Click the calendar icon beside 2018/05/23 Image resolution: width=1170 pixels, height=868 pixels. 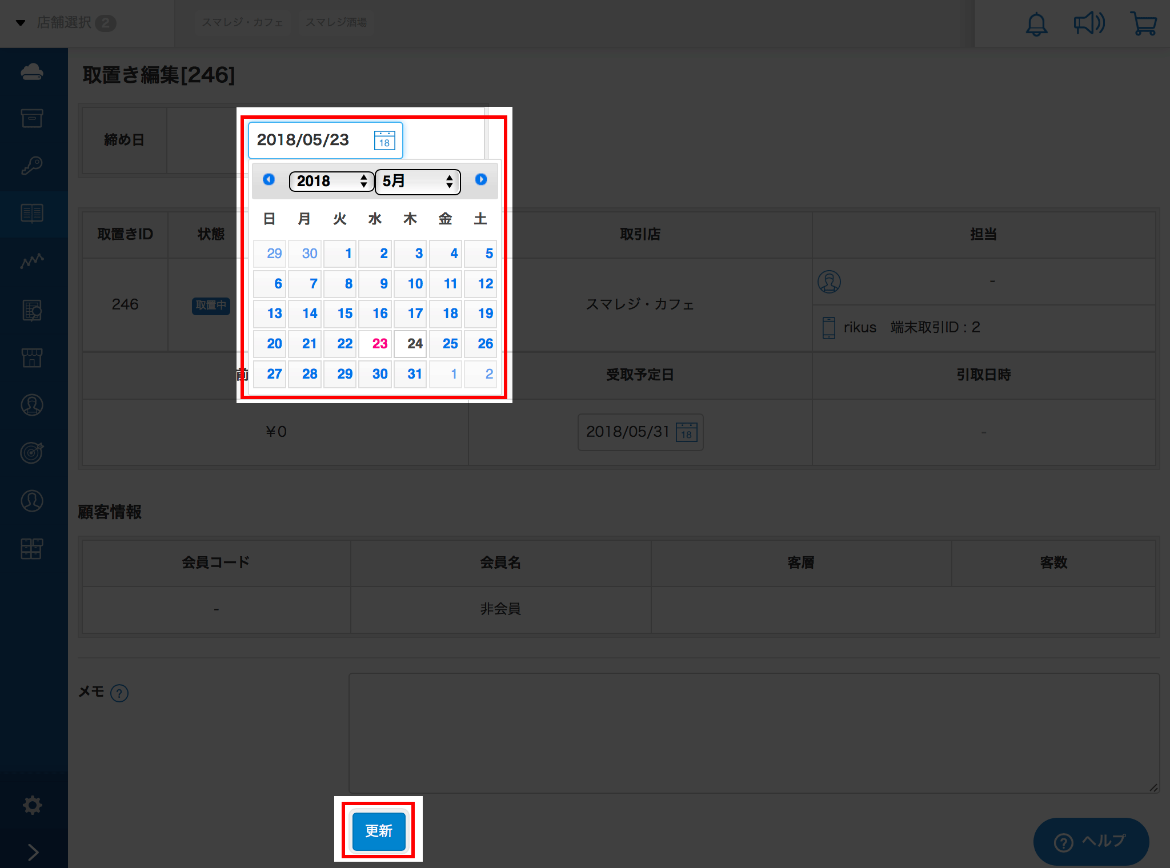click(384, 140)
